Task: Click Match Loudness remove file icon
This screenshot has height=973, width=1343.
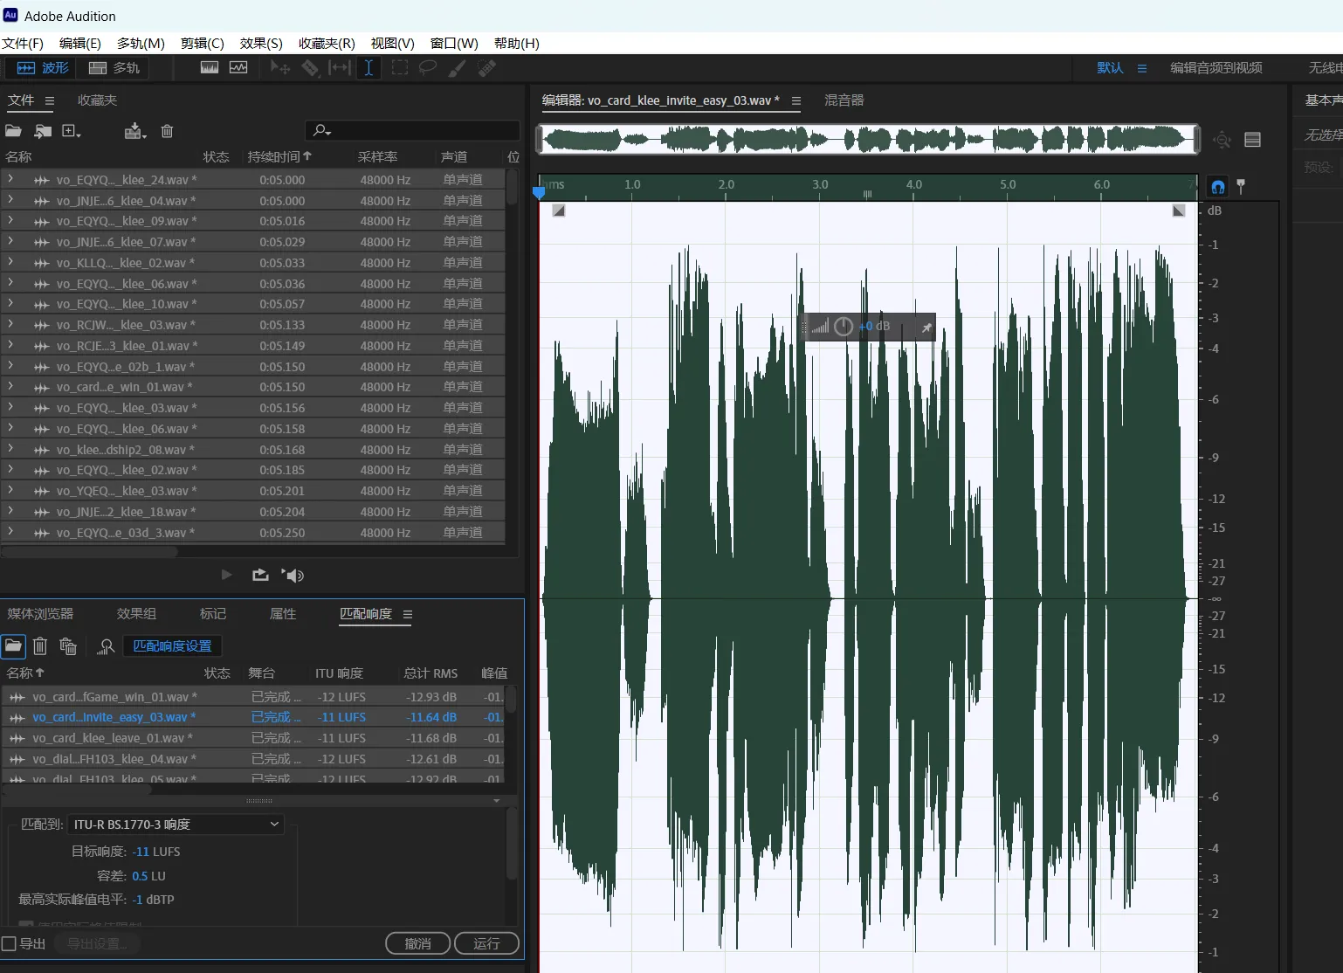Action: coord(40,646)
